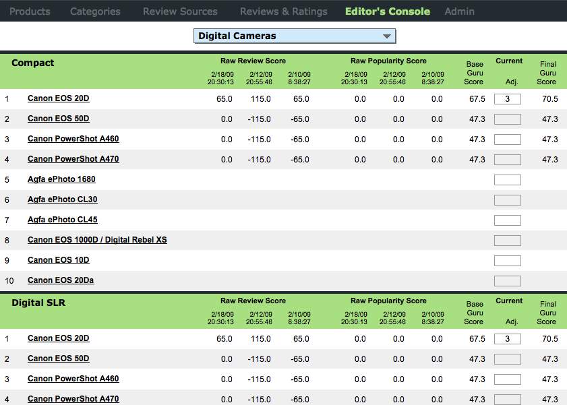
Task: Edit Adj. field for Digital SLR EOS 20D
Action: [508, 339]
